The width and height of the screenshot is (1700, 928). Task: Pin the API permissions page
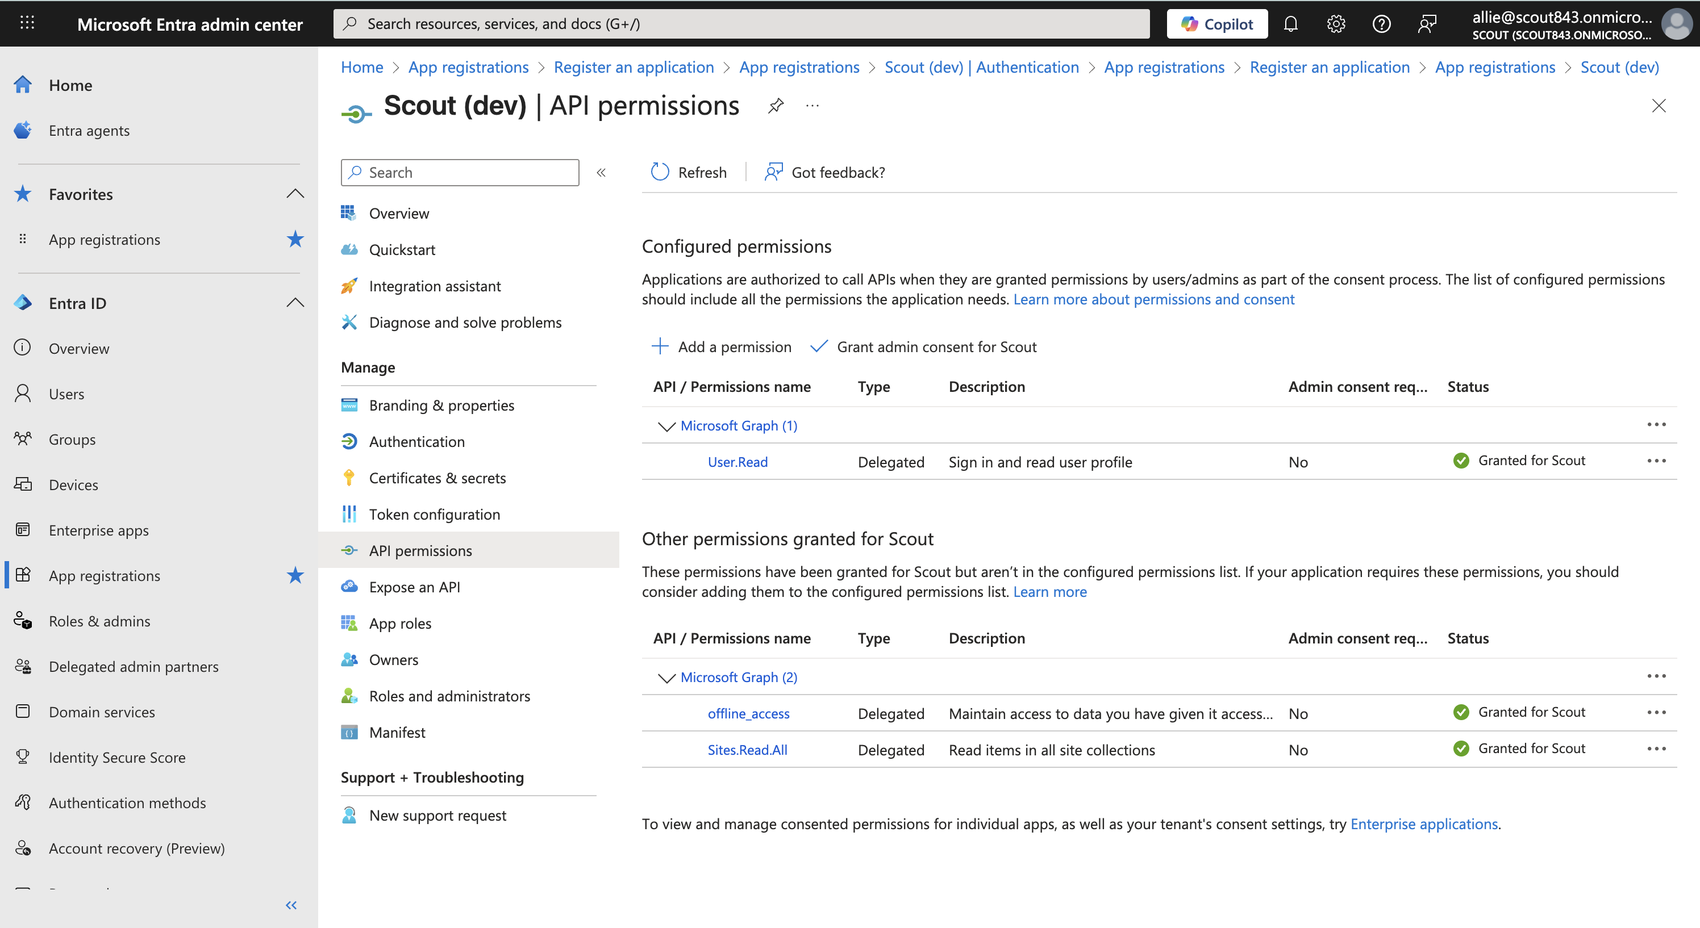coord(776,106)
